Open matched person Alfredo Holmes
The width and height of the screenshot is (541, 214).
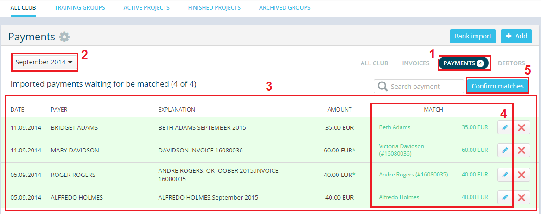(399, 197)
